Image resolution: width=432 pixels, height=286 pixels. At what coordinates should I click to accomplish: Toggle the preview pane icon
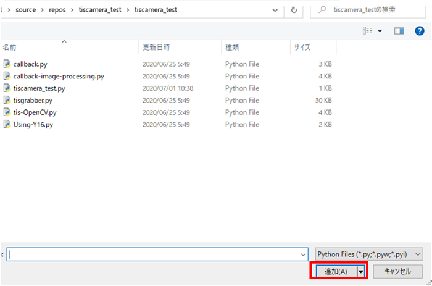[399, 31]
